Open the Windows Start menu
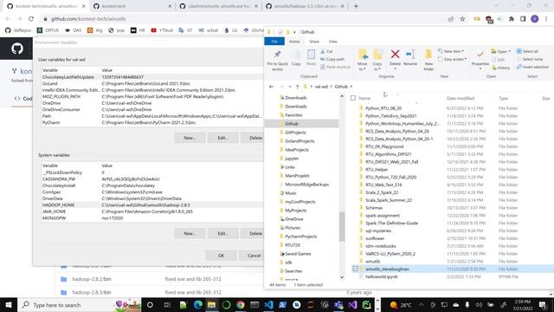 [x=9, y=304]
